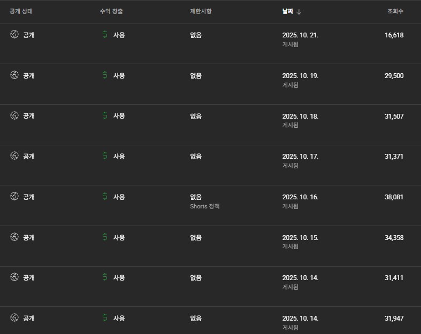
Task: Click the globe icon in the Shorts 정책 row
Action: coord(14,197)
